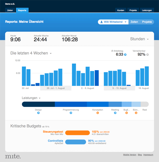The height and width of the screenshot is (162, 159).
Task: Click the dark blue bar ending the 2. - 8. August week
Action: click(97, 78)
